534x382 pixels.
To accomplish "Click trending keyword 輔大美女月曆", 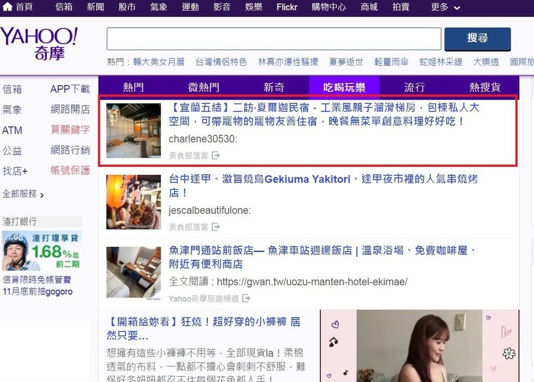I will pyautogui.click(x=159, y=62).
